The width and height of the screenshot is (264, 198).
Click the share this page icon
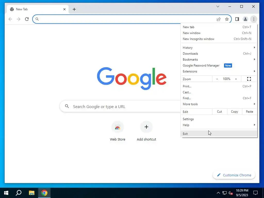point(219,19)
